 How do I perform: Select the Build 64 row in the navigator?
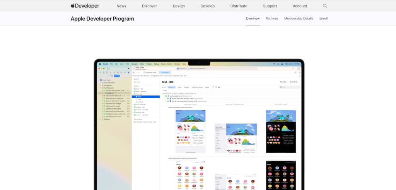[114, 93]
